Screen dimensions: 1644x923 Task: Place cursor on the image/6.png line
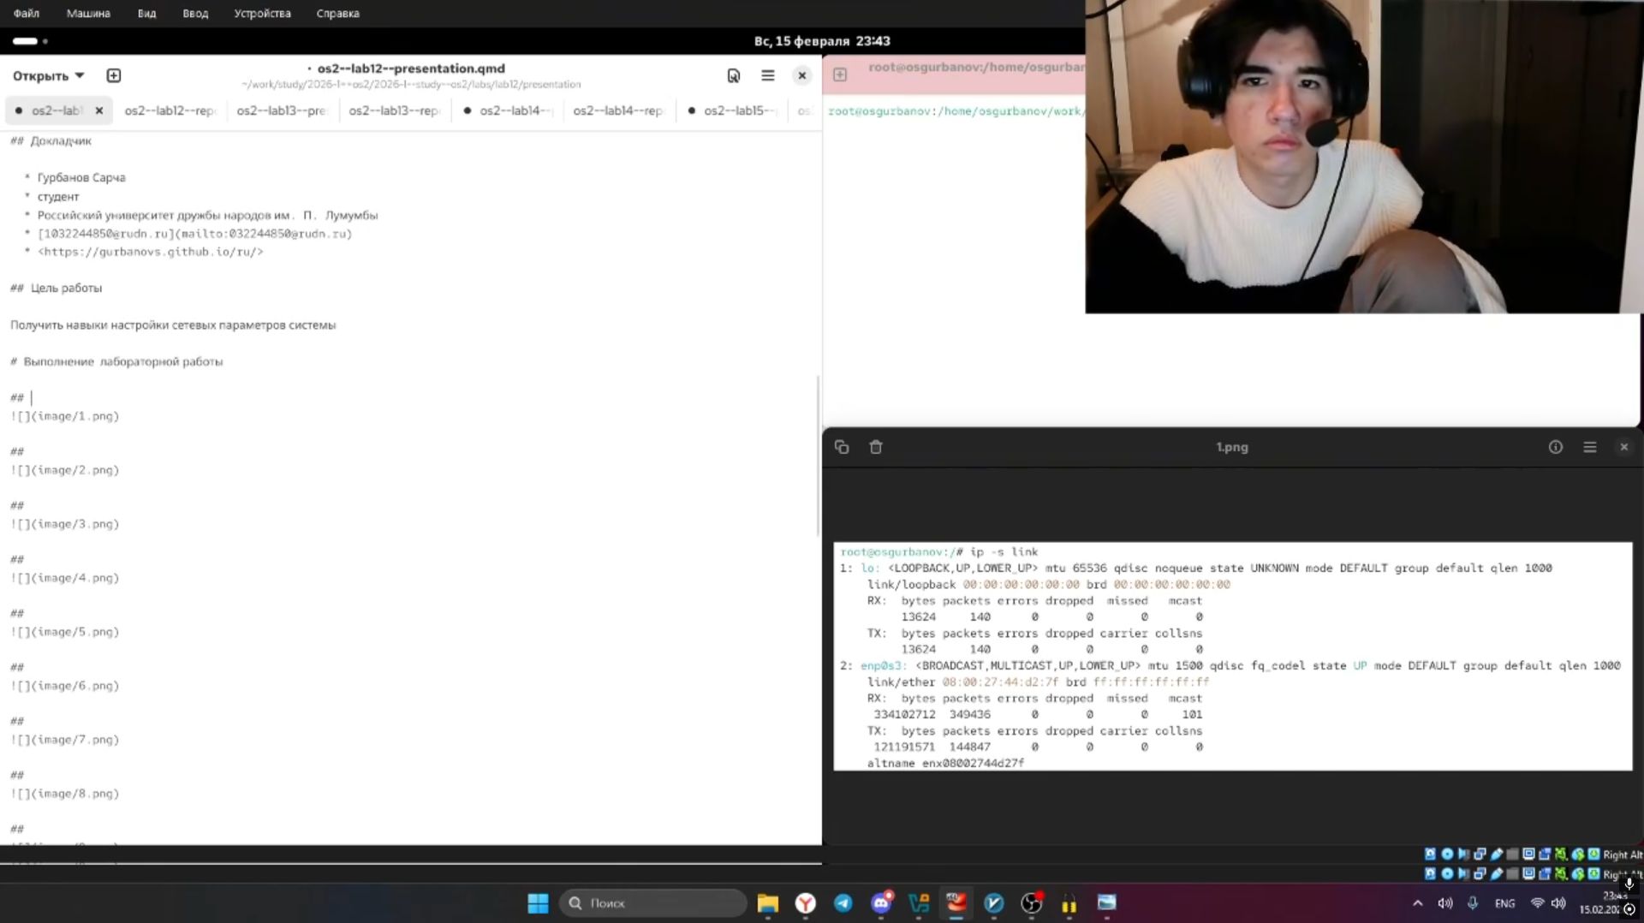65,686
